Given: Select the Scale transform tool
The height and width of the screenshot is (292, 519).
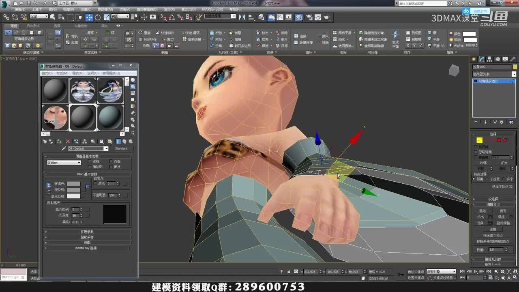Looking at the screenshot, I should tap(106, 17).
